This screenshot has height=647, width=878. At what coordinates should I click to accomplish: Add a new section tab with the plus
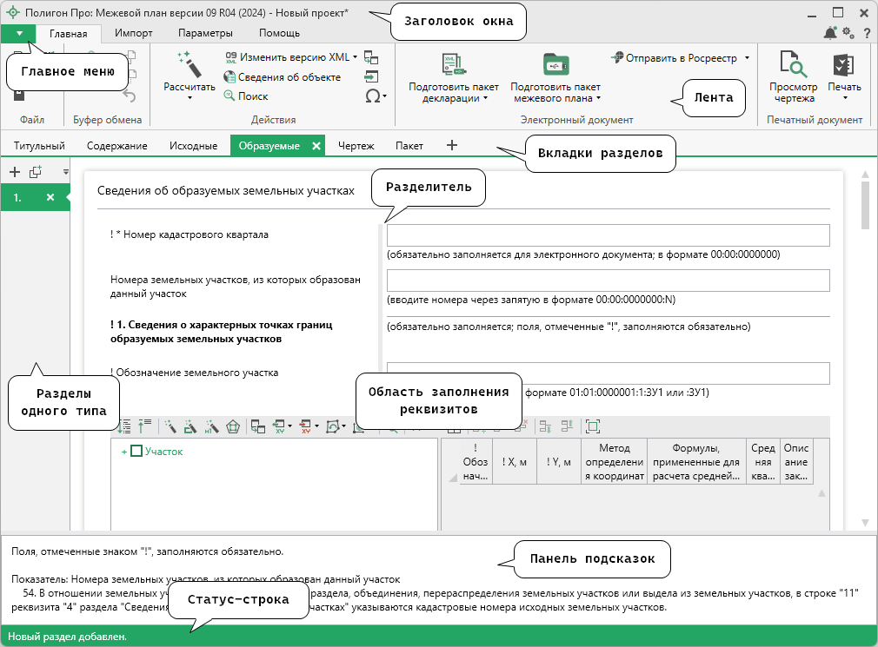(451, 146)
